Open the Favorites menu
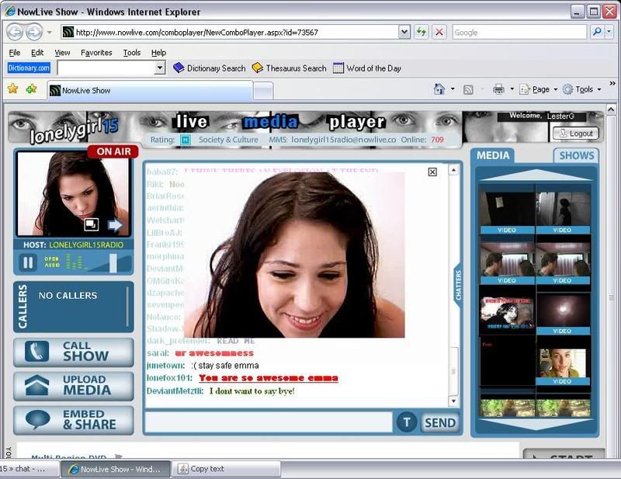Screen dimensions: 621x479 pyautogui.click(x=96, y=52)
